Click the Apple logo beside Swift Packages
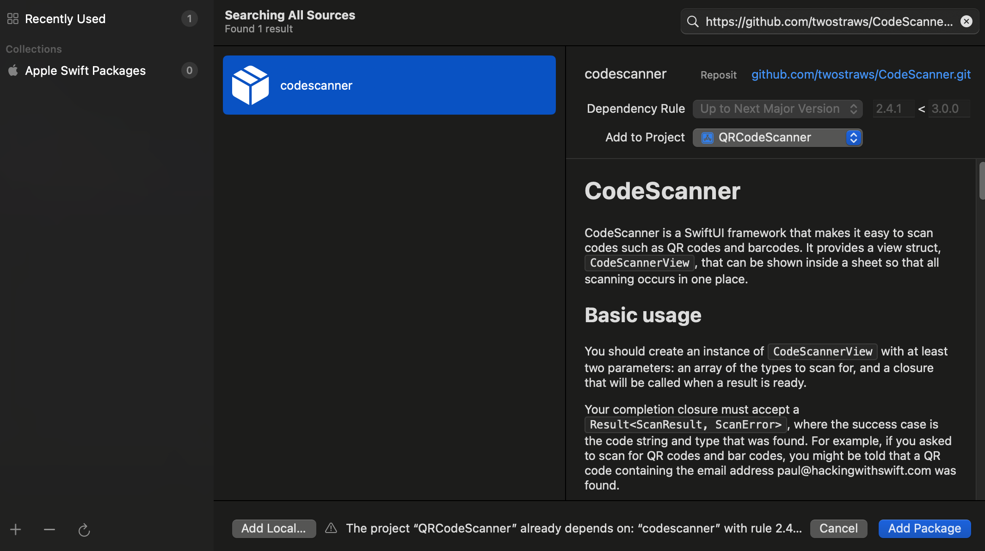 tap(13, 70)
